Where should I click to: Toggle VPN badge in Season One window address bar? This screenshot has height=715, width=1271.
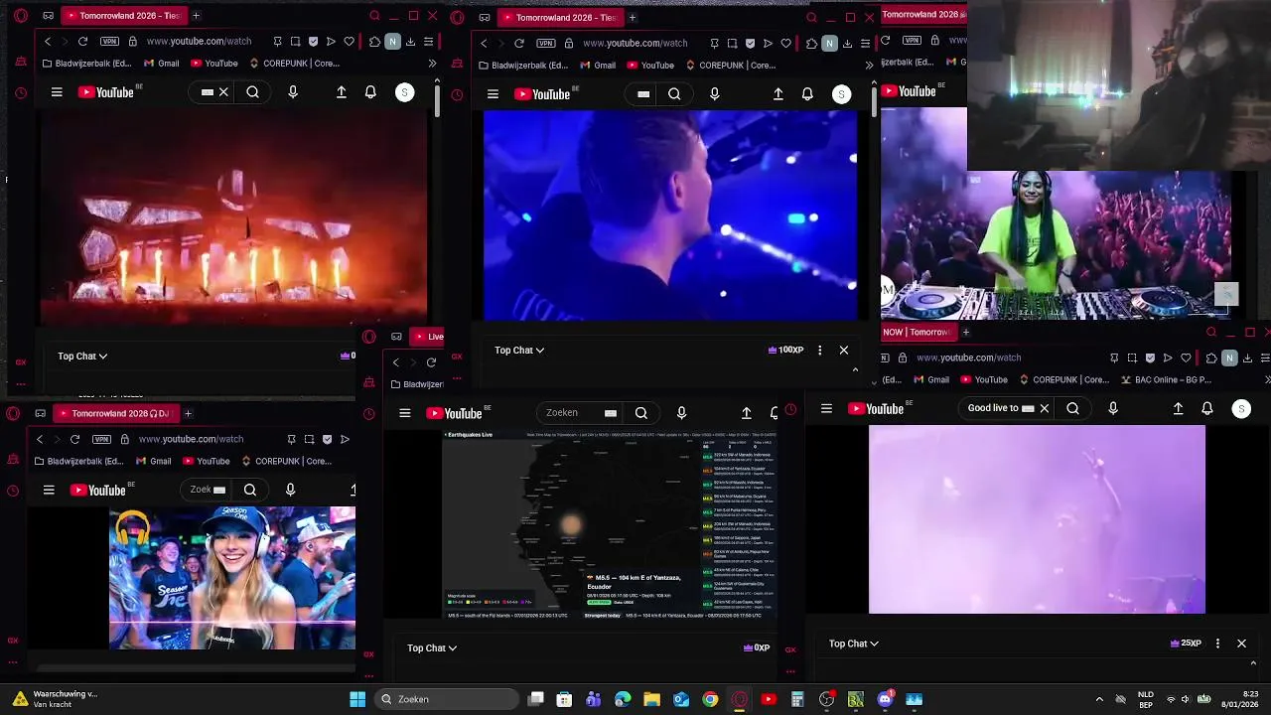tap(101, 439)
